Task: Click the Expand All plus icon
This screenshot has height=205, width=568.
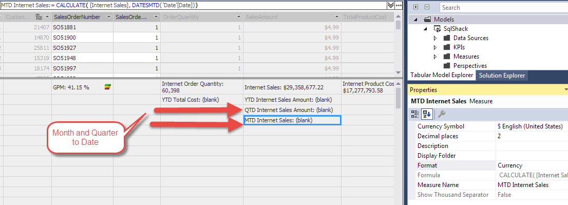Action: coord(416,7)
